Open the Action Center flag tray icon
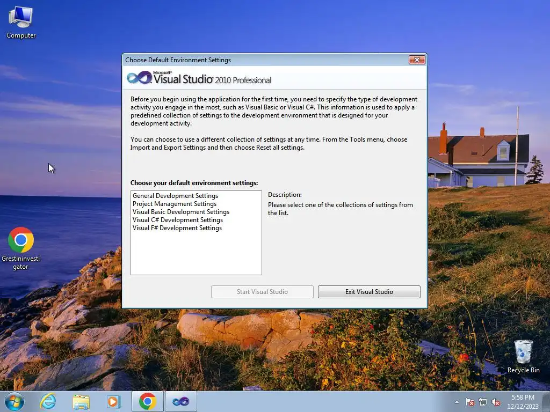550x412 pixels. (x=469, y=402)
